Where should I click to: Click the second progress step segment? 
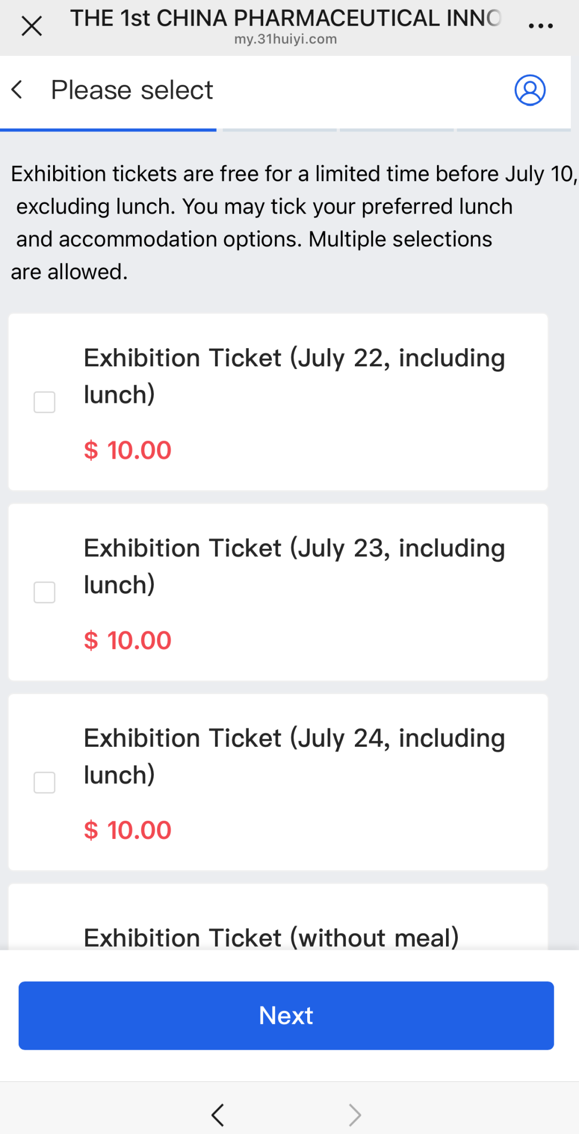pyautogui.click(x=279, y=130)
